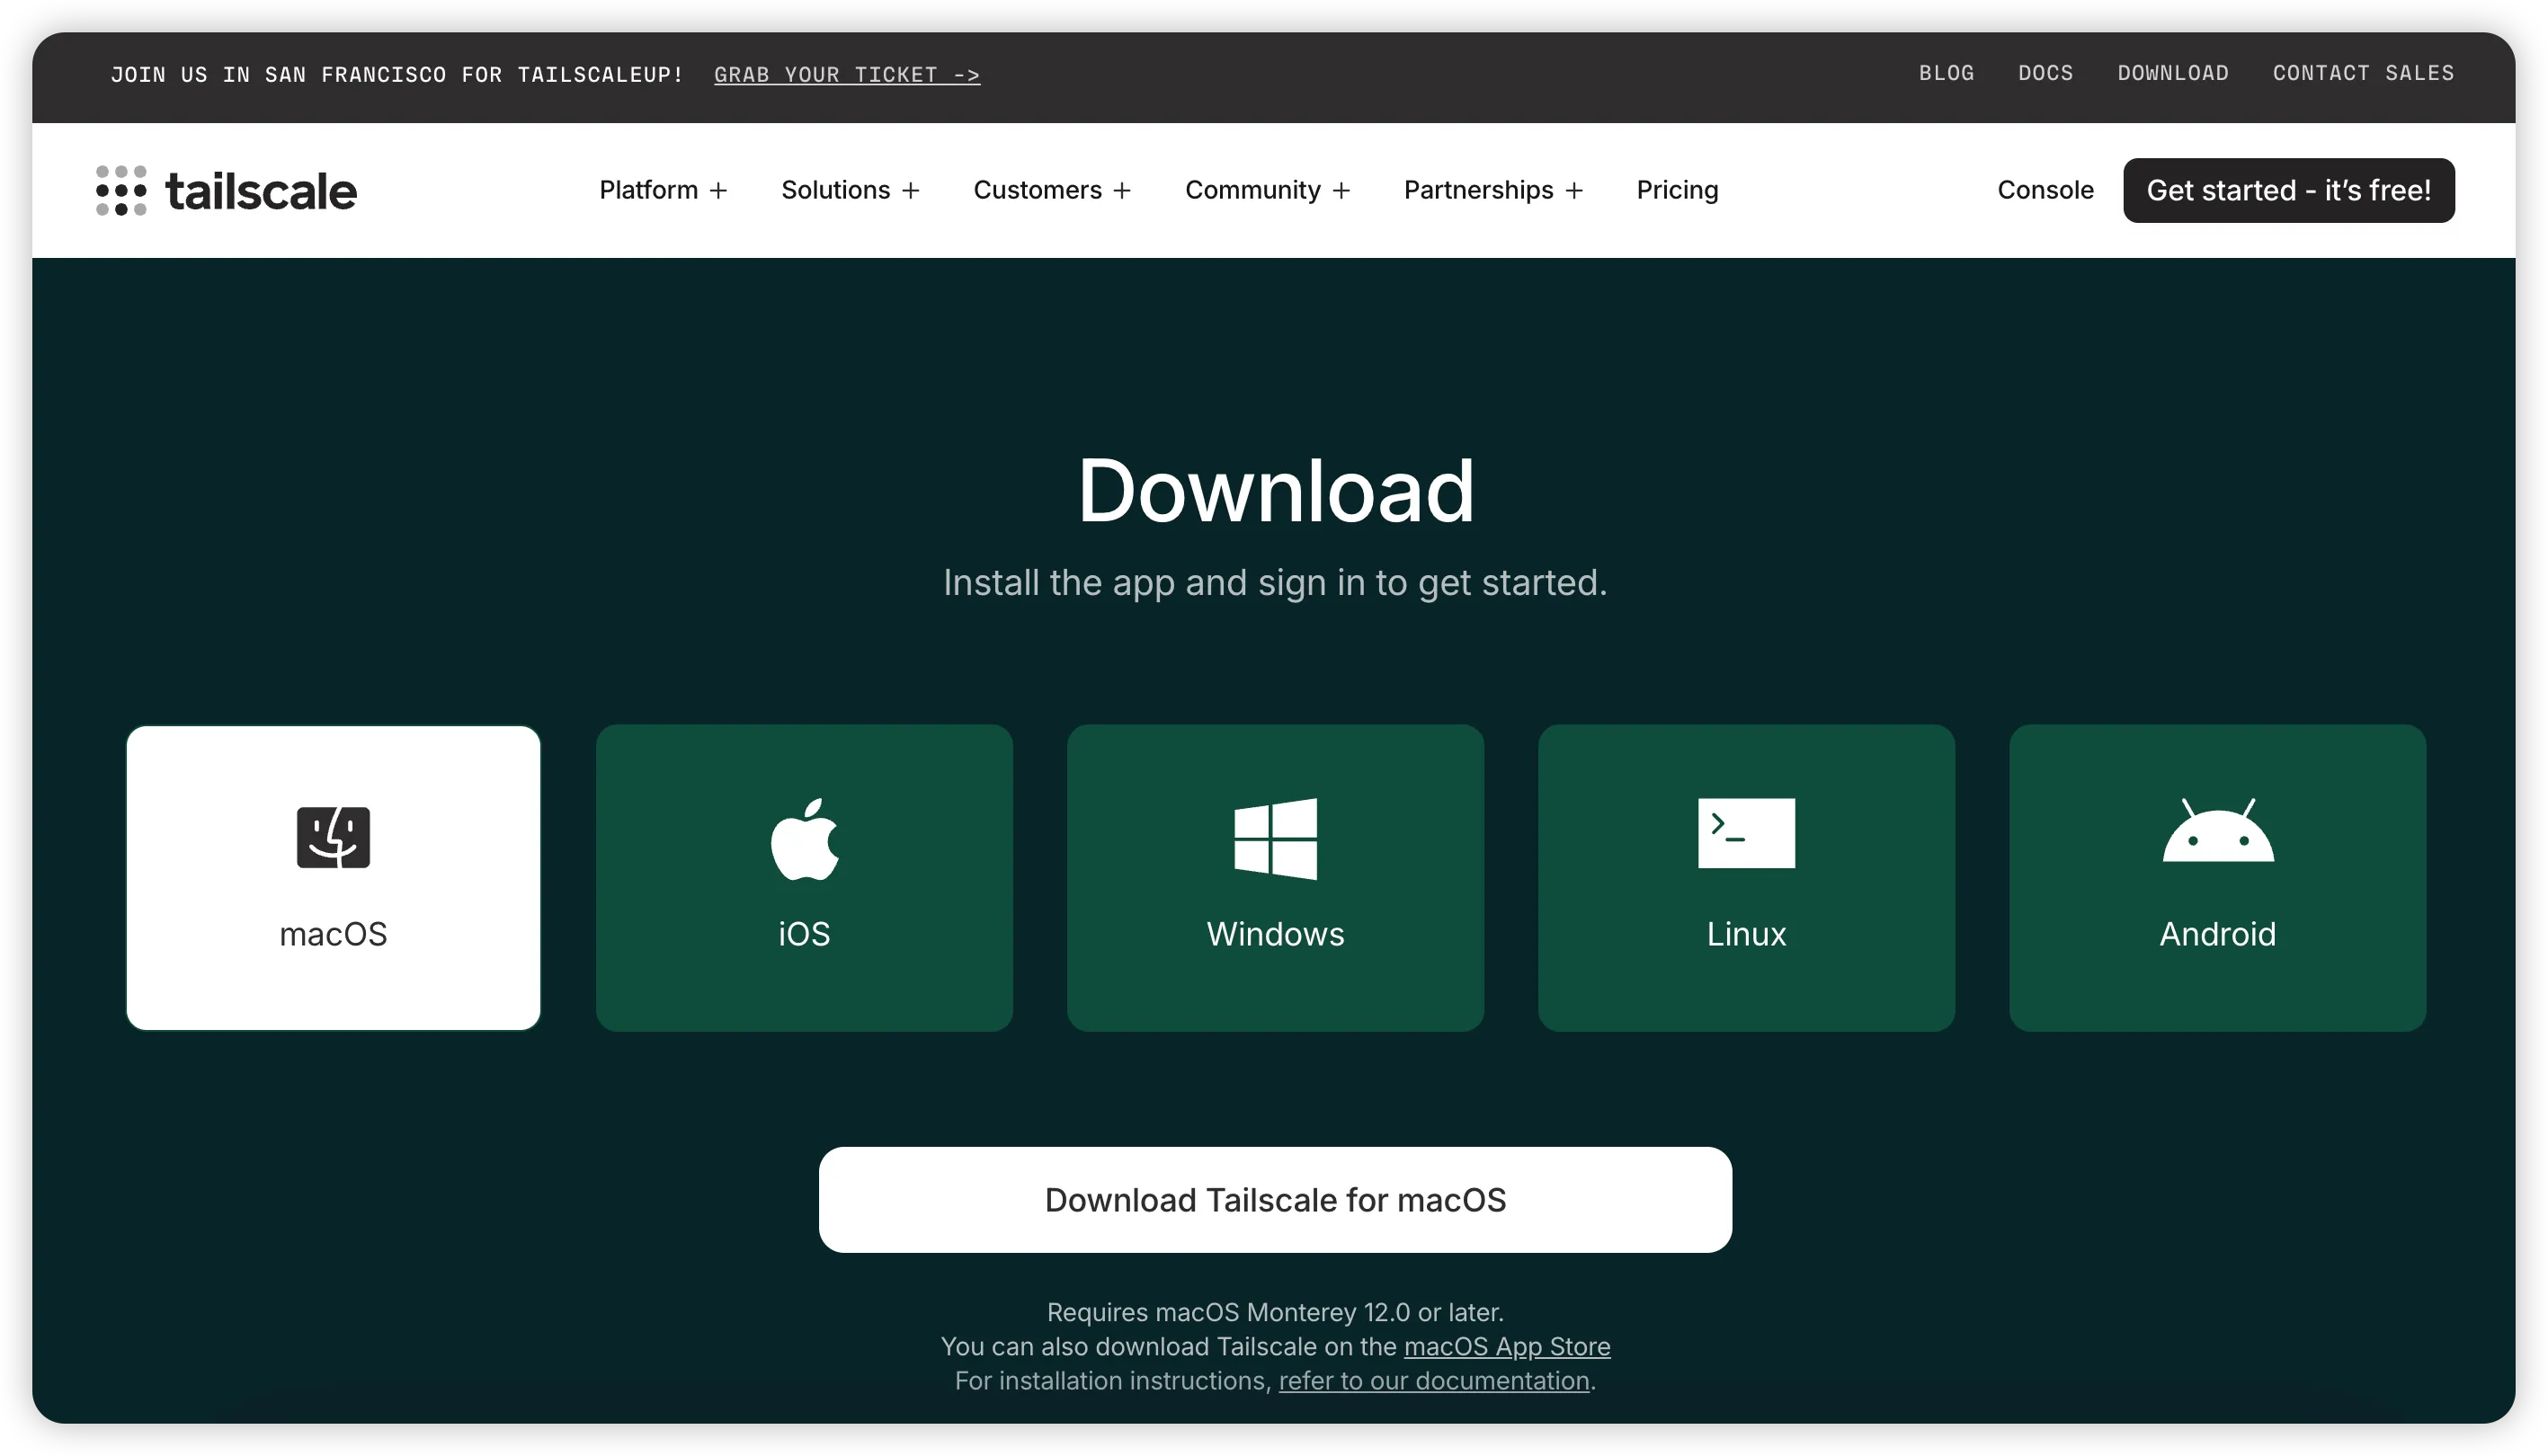Viewport: 2548px width, 1456px height.
Task: Click the Install the app subtitle text
Action: click(x=1275, y=582)
